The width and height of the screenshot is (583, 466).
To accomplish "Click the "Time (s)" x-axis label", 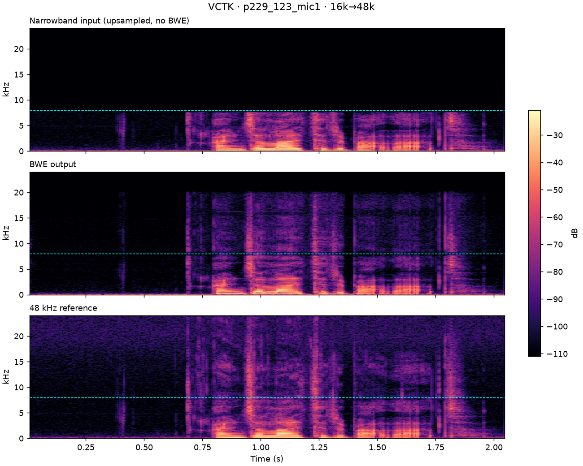I will [x=267, y=458].
